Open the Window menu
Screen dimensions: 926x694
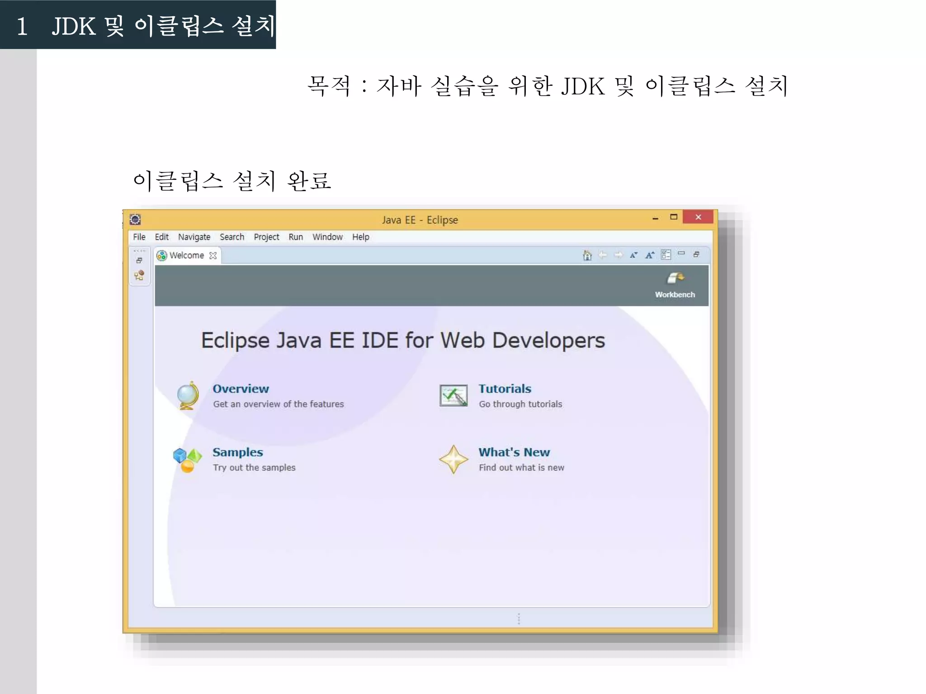(327, 237)
